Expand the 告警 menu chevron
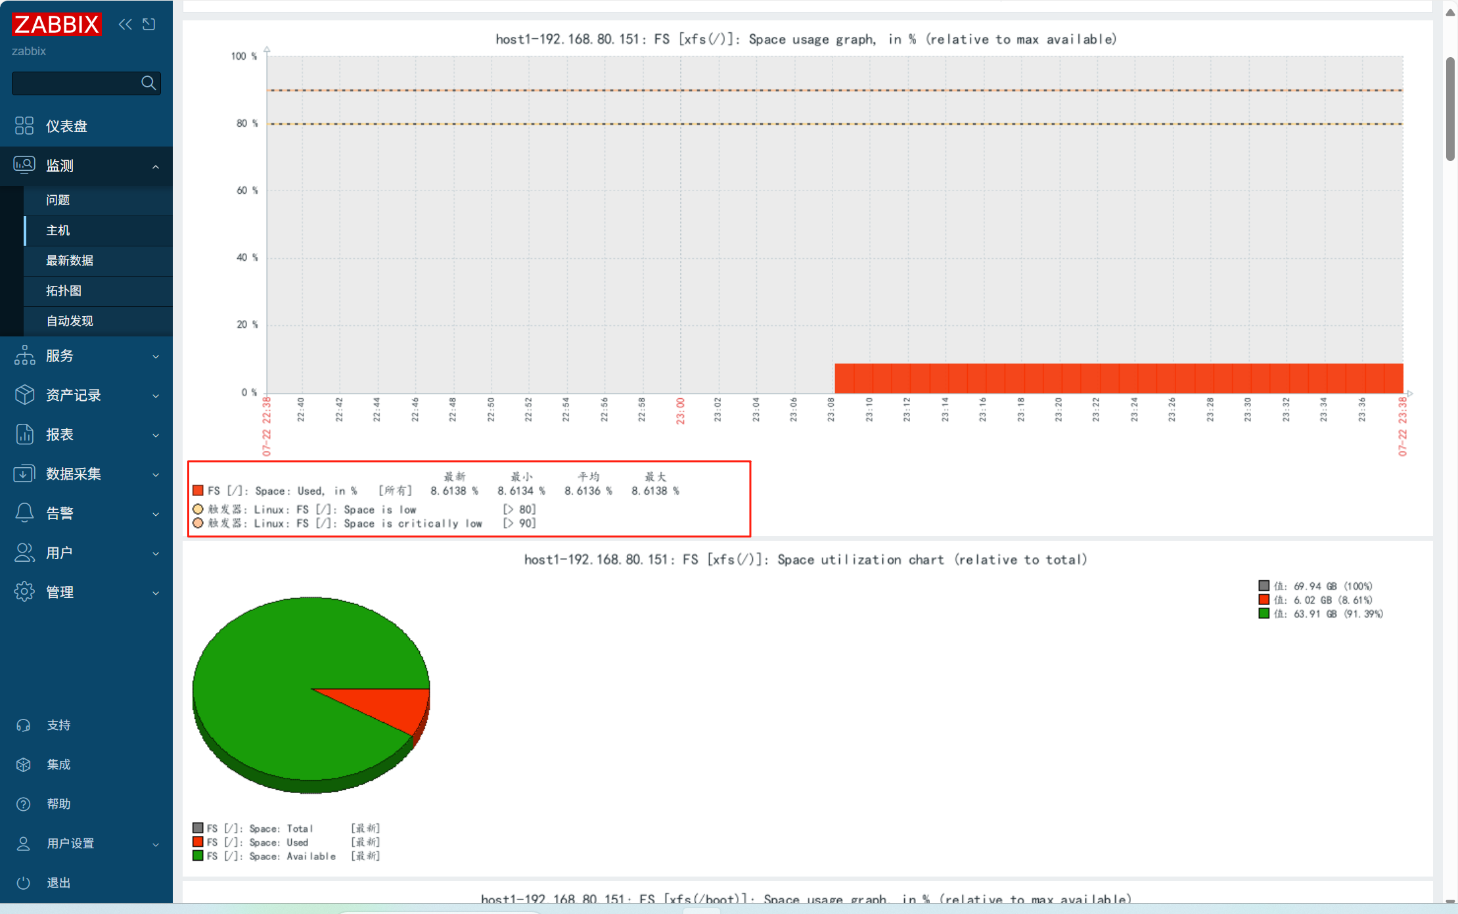Screen dimensions: 1458x914 156,514
